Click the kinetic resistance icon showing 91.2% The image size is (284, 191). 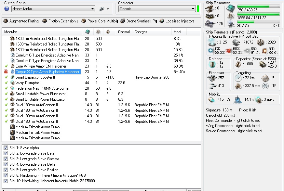(x=247, y=51)
